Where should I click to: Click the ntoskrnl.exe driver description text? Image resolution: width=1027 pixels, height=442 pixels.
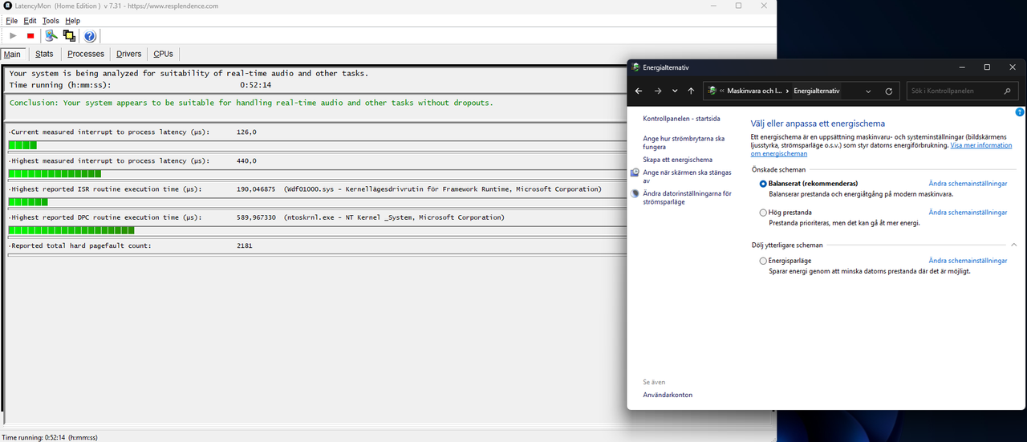(394, 217)
